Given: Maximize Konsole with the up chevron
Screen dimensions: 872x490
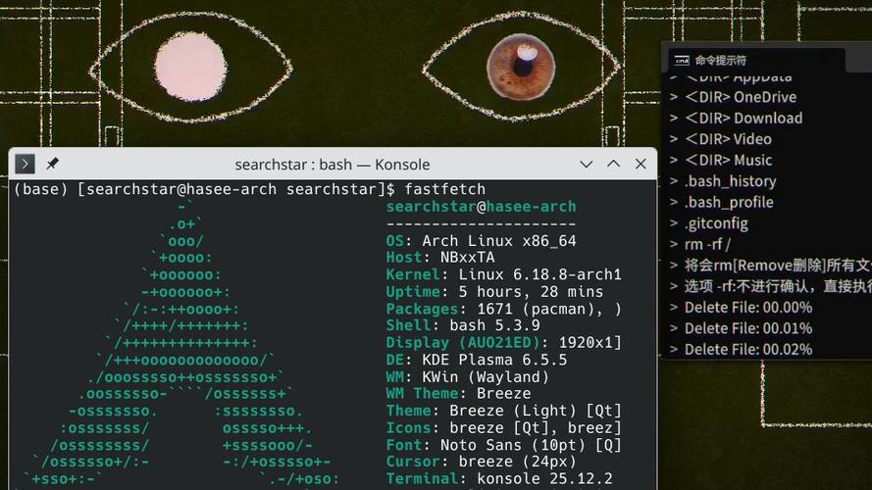Looking at the screenshot, I should tap(613, 164).
